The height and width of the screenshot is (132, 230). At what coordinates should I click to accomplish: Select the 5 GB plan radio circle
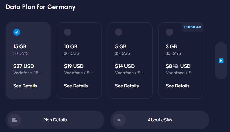coord(119,32)
